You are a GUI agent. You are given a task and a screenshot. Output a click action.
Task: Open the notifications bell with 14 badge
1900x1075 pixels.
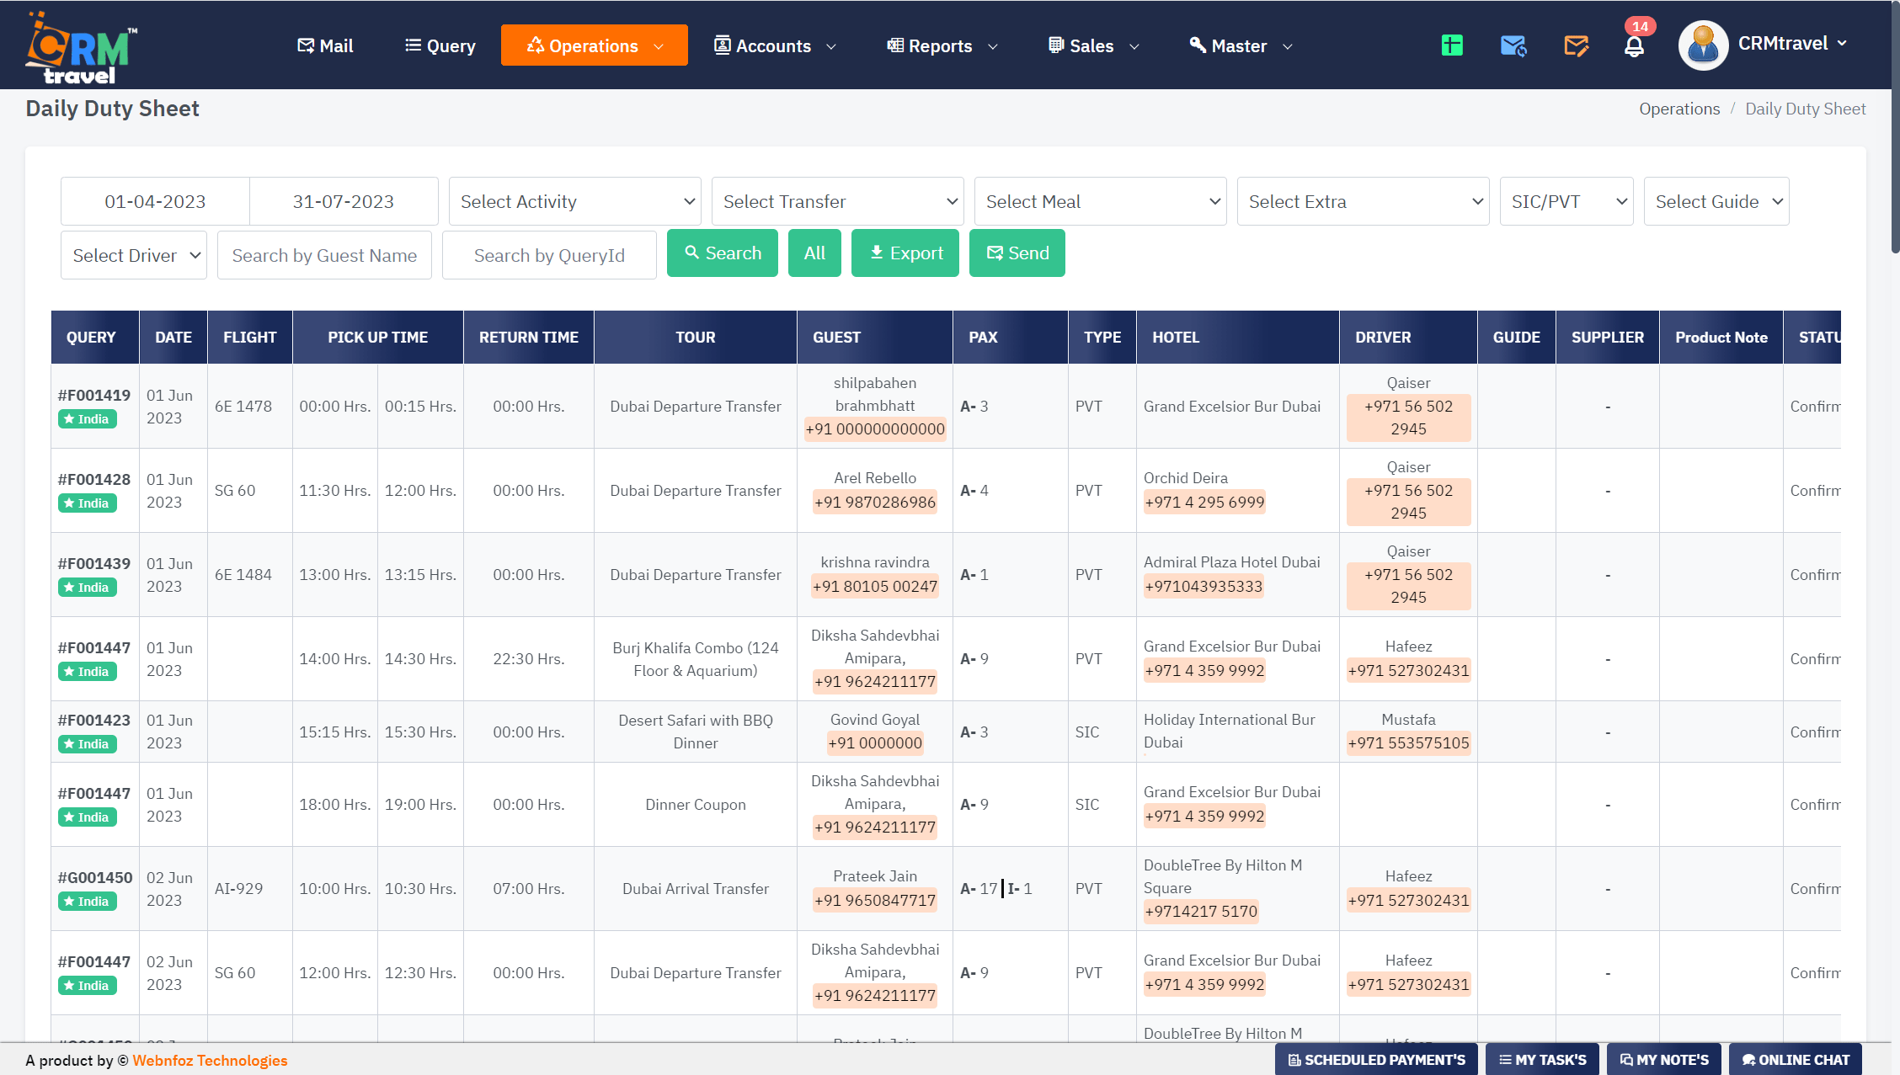coord(1634,45)
